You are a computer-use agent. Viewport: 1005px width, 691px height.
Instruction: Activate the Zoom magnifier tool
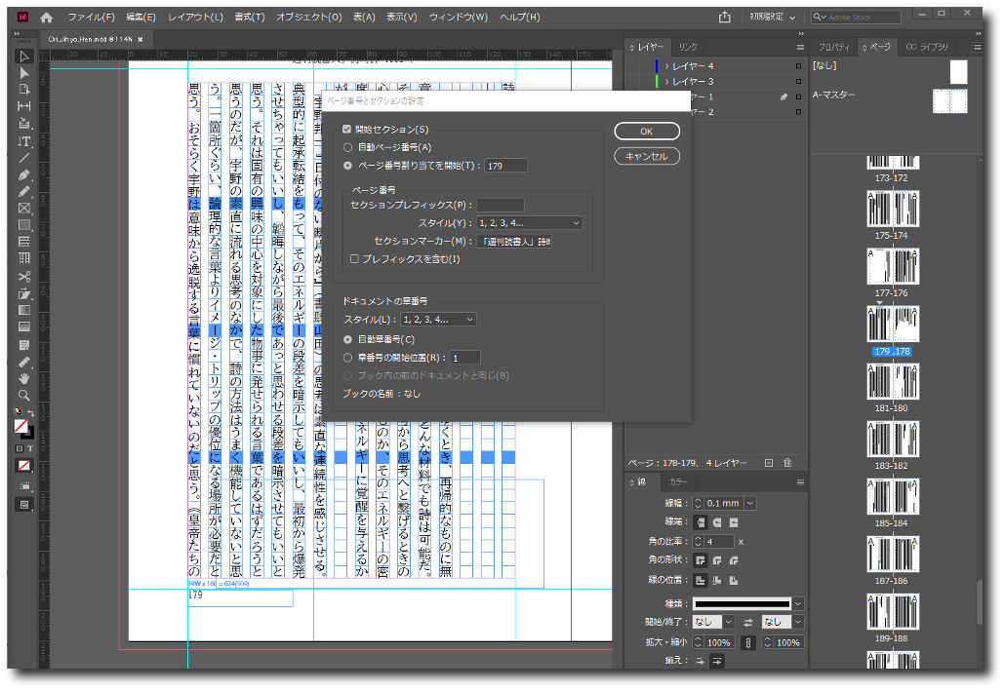point(24,395)
